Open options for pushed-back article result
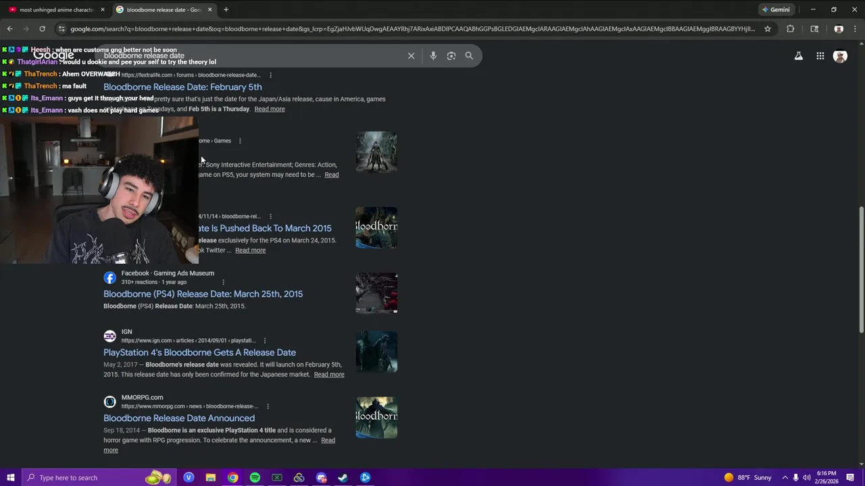The width and height of the screenshot is (865, 486). (271, 217)
